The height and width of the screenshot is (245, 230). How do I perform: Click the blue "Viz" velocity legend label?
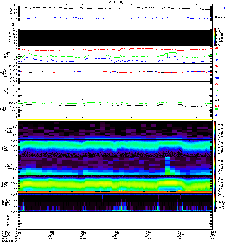217,96
